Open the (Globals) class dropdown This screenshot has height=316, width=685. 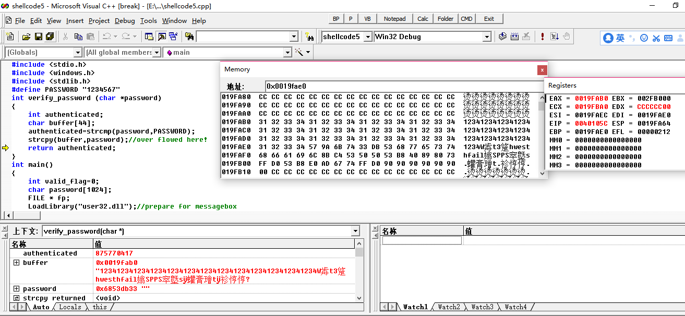[x=78, y=52]
